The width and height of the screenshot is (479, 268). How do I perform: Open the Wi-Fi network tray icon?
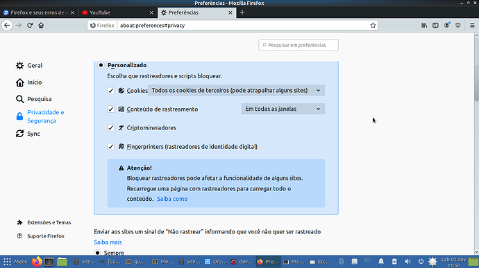367,262
